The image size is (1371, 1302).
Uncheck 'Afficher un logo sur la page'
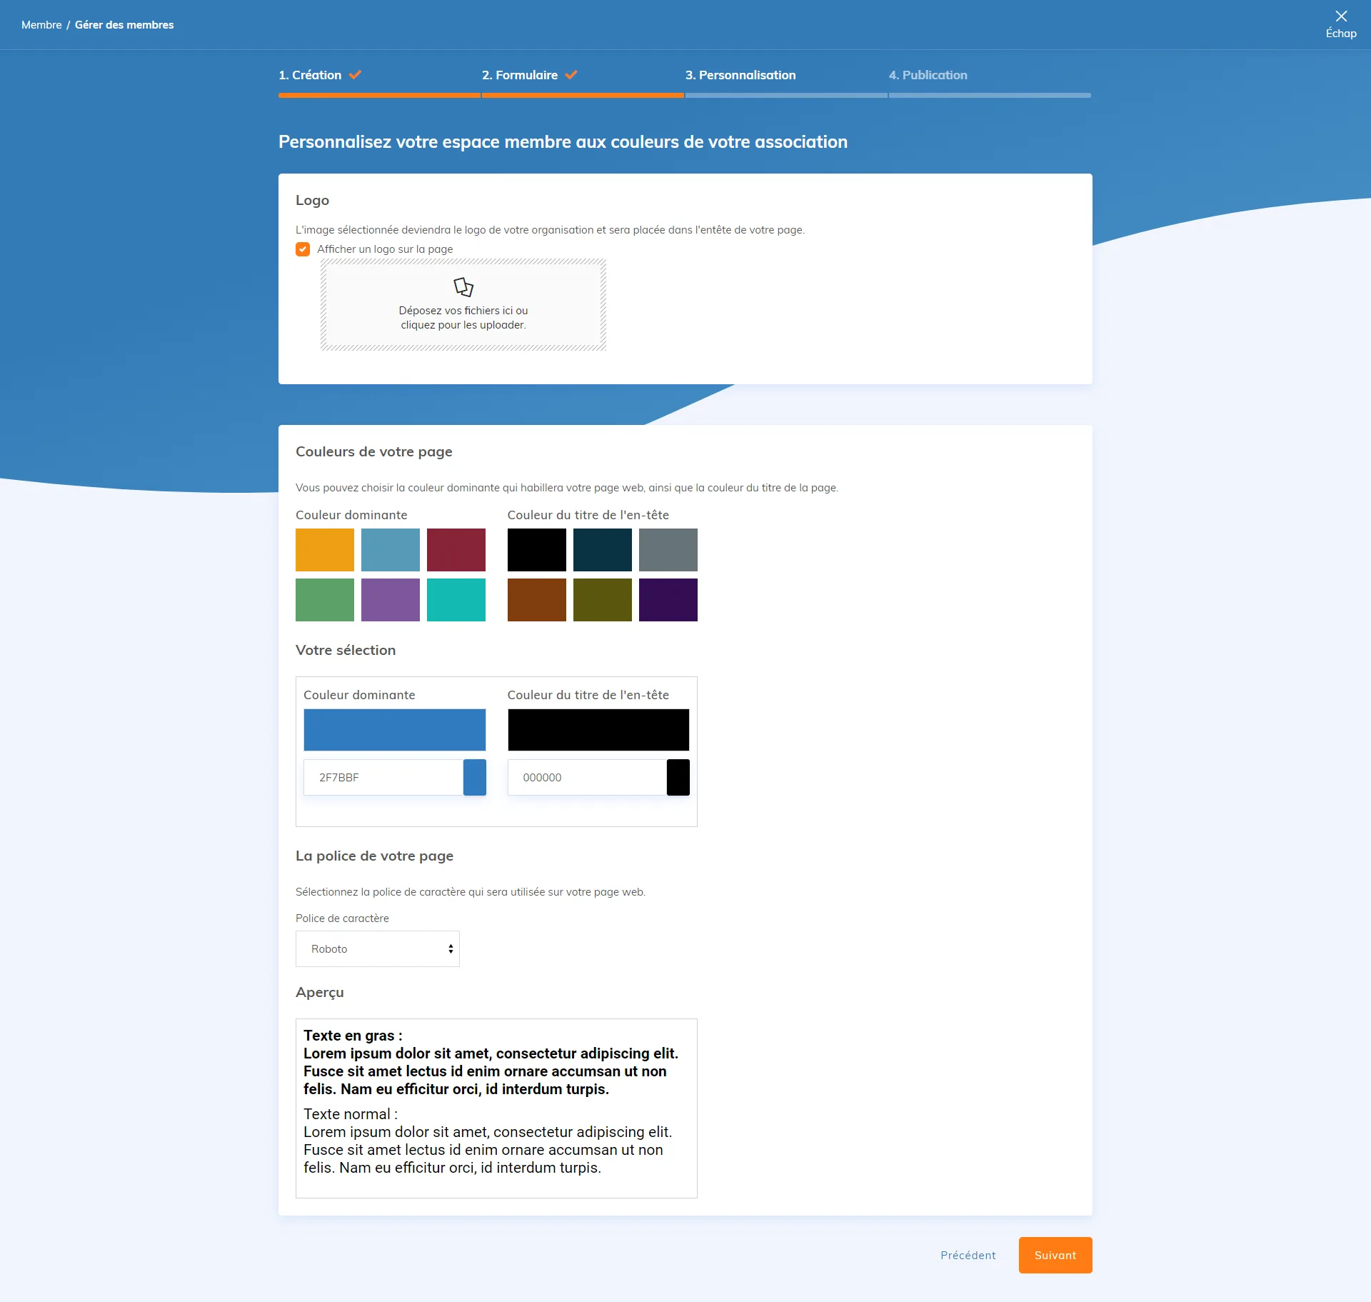point(303,249)
